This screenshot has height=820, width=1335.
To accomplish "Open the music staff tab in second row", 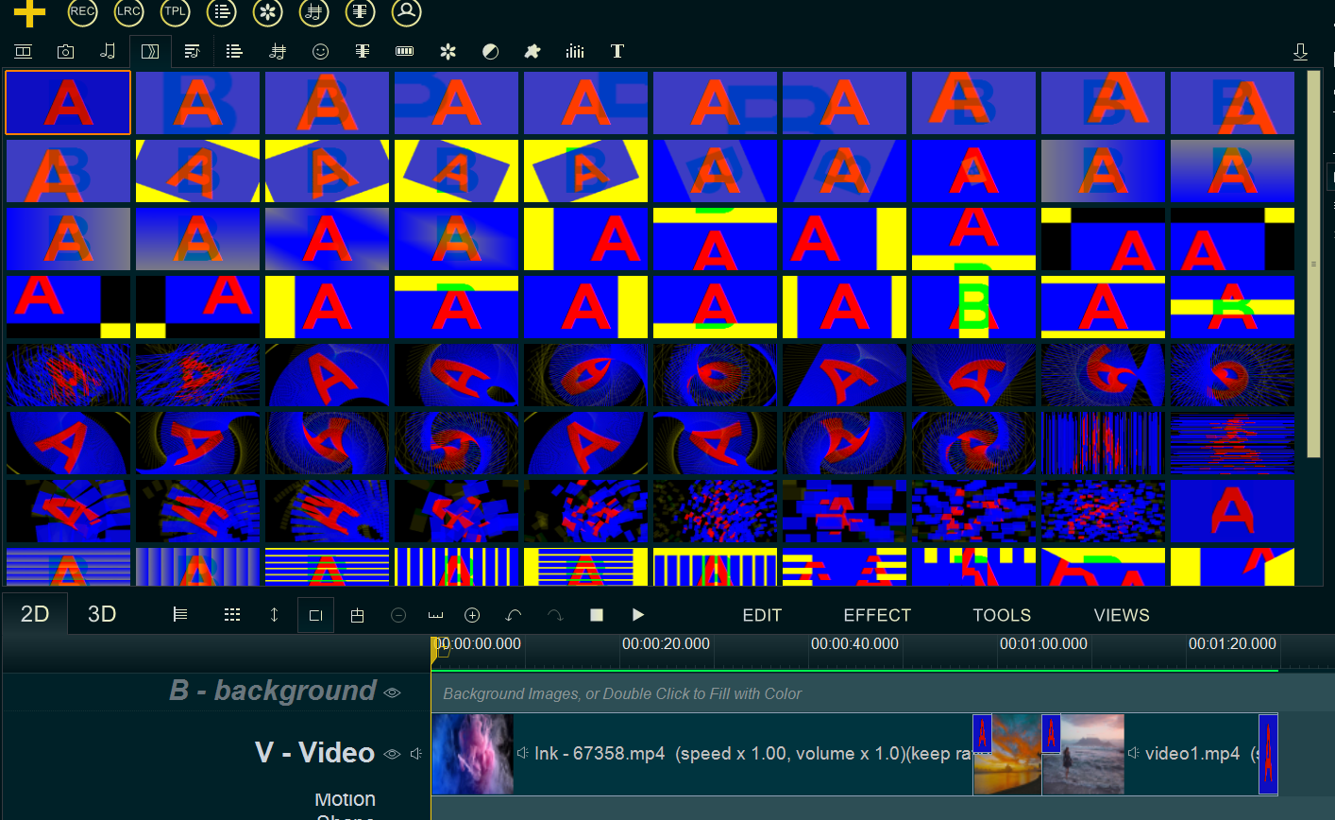I will tap(278, 51).
